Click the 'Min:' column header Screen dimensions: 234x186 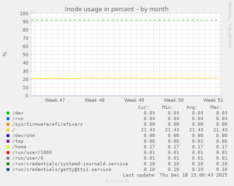click(168, 107)
